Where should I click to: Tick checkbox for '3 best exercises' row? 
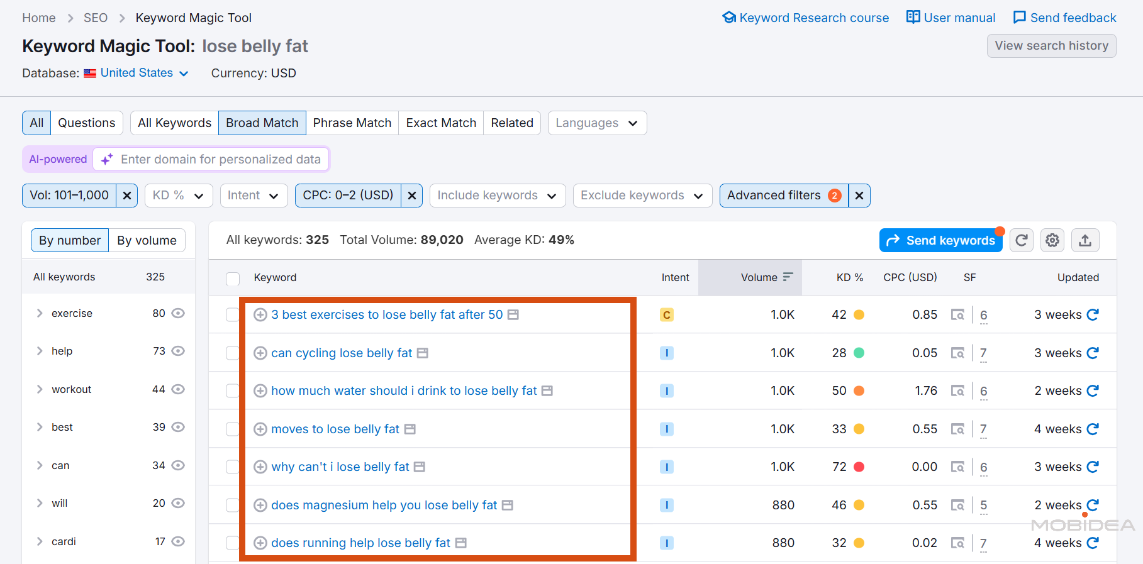click(x=233, y=314)
